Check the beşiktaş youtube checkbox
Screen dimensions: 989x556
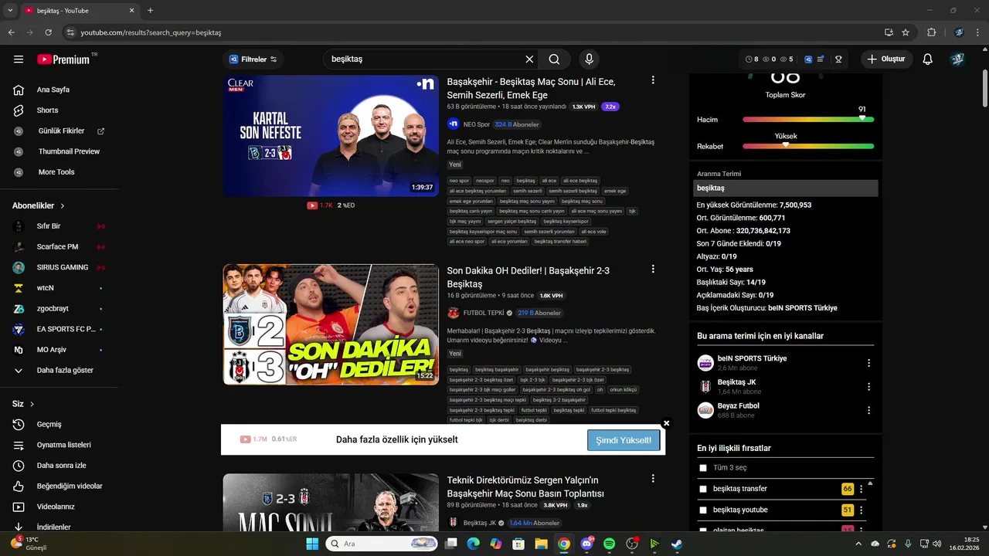tap(703, 510)
